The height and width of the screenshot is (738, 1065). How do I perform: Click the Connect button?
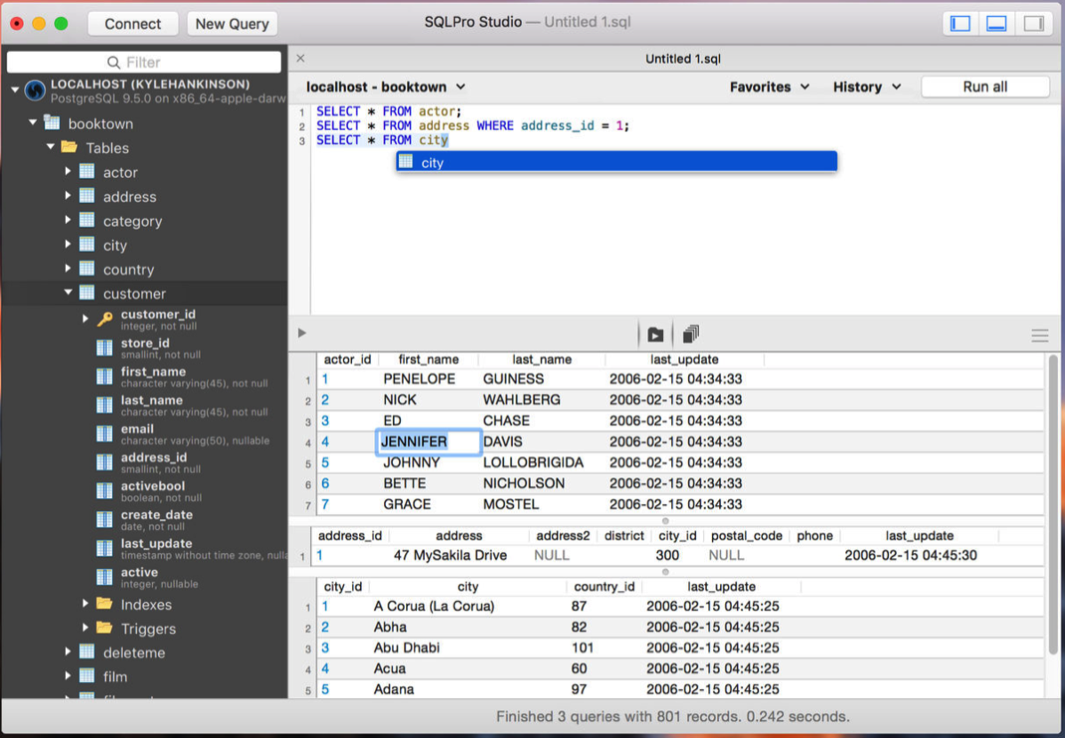click(133, 24)
